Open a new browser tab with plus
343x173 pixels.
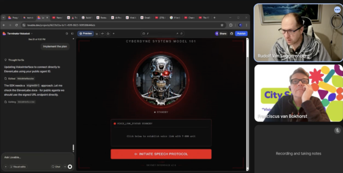click(214, 18)
